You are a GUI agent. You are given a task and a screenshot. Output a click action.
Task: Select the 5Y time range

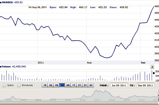pos(85,85)
